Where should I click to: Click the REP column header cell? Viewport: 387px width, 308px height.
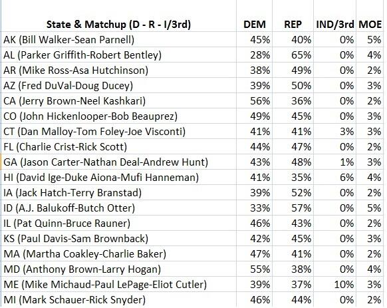tap(293, 16)
